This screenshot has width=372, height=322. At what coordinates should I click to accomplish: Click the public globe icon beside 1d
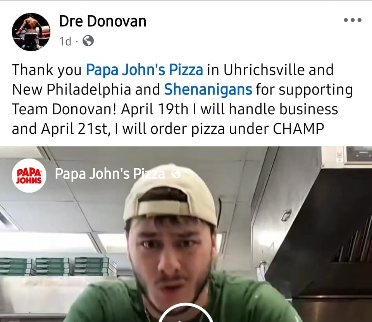(x=88, y=41)
